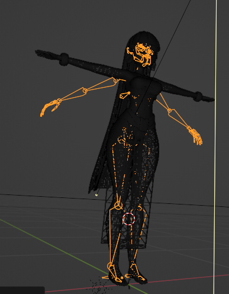This screenshot has width=229, height=294.
Task: Select the orange forearm bone of the lowered arm
Action: [180, 119]
